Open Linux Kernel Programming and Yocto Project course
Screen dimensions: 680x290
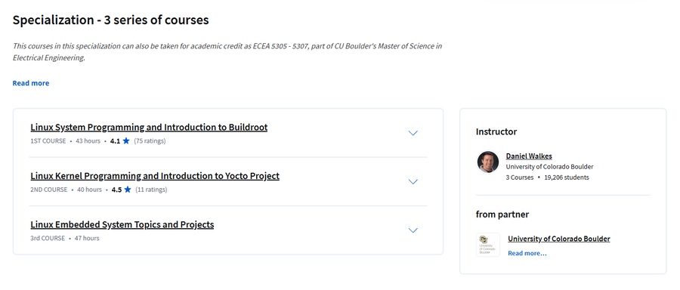[155, 176]
